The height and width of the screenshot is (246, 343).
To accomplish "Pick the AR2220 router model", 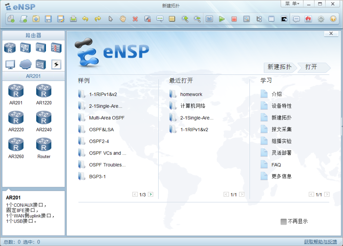I will pyautogui.click(x=16, y=121).
